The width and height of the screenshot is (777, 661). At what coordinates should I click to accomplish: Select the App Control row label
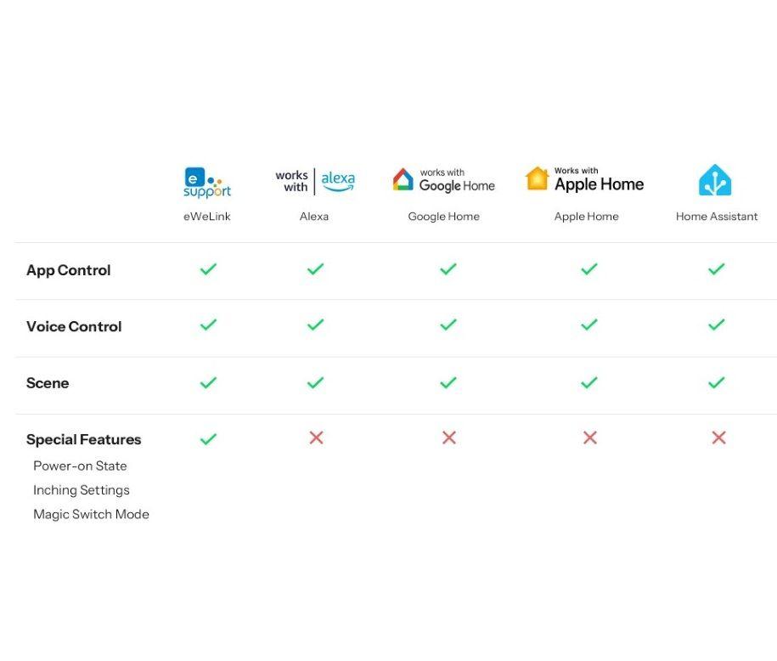(x=69, y=270)
